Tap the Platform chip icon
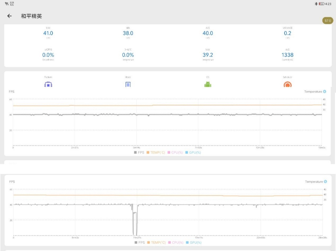336x251 pixels. click(48, 85)
